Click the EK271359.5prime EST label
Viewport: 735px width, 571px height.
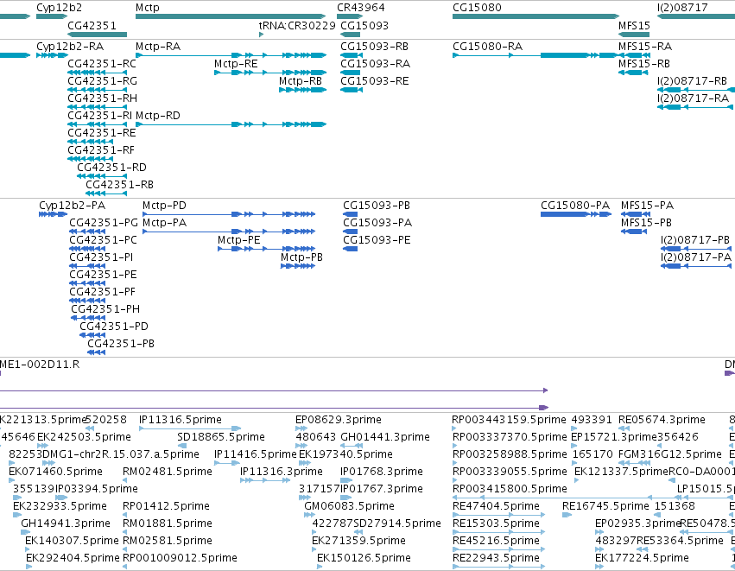[358, 541]
